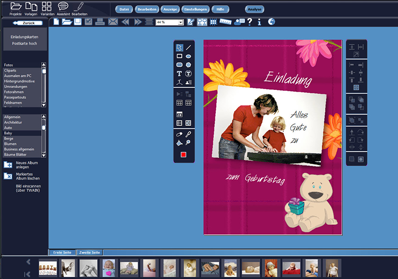Image resolution: width=398 pixels, height=279 pixels.
Task: Open the Bearbeiten menu
Action: [x=147, y=9]
